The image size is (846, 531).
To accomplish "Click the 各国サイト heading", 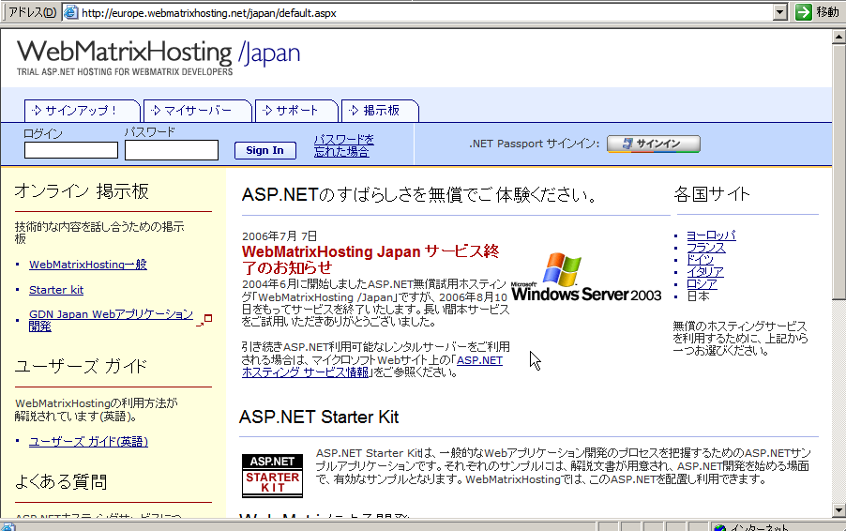I will pyautogui.click(x=712, y=193).
